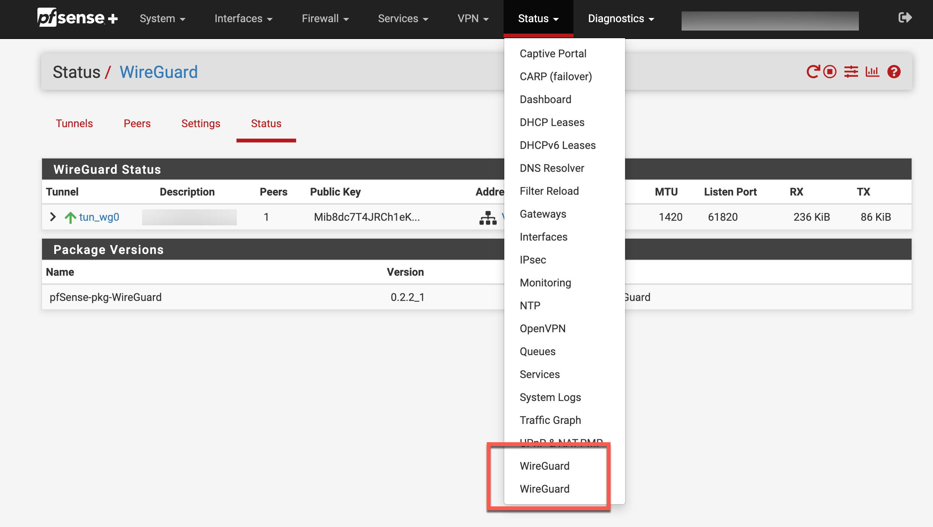Click TX value 86 KiB

(876, 217)
